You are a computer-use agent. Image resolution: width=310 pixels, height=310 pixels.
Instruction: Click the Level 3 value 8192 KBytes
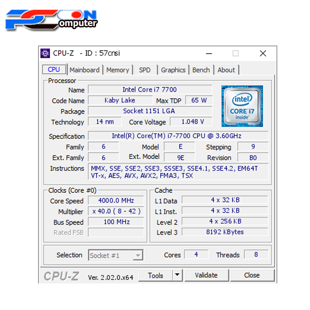tap(225, 232)
